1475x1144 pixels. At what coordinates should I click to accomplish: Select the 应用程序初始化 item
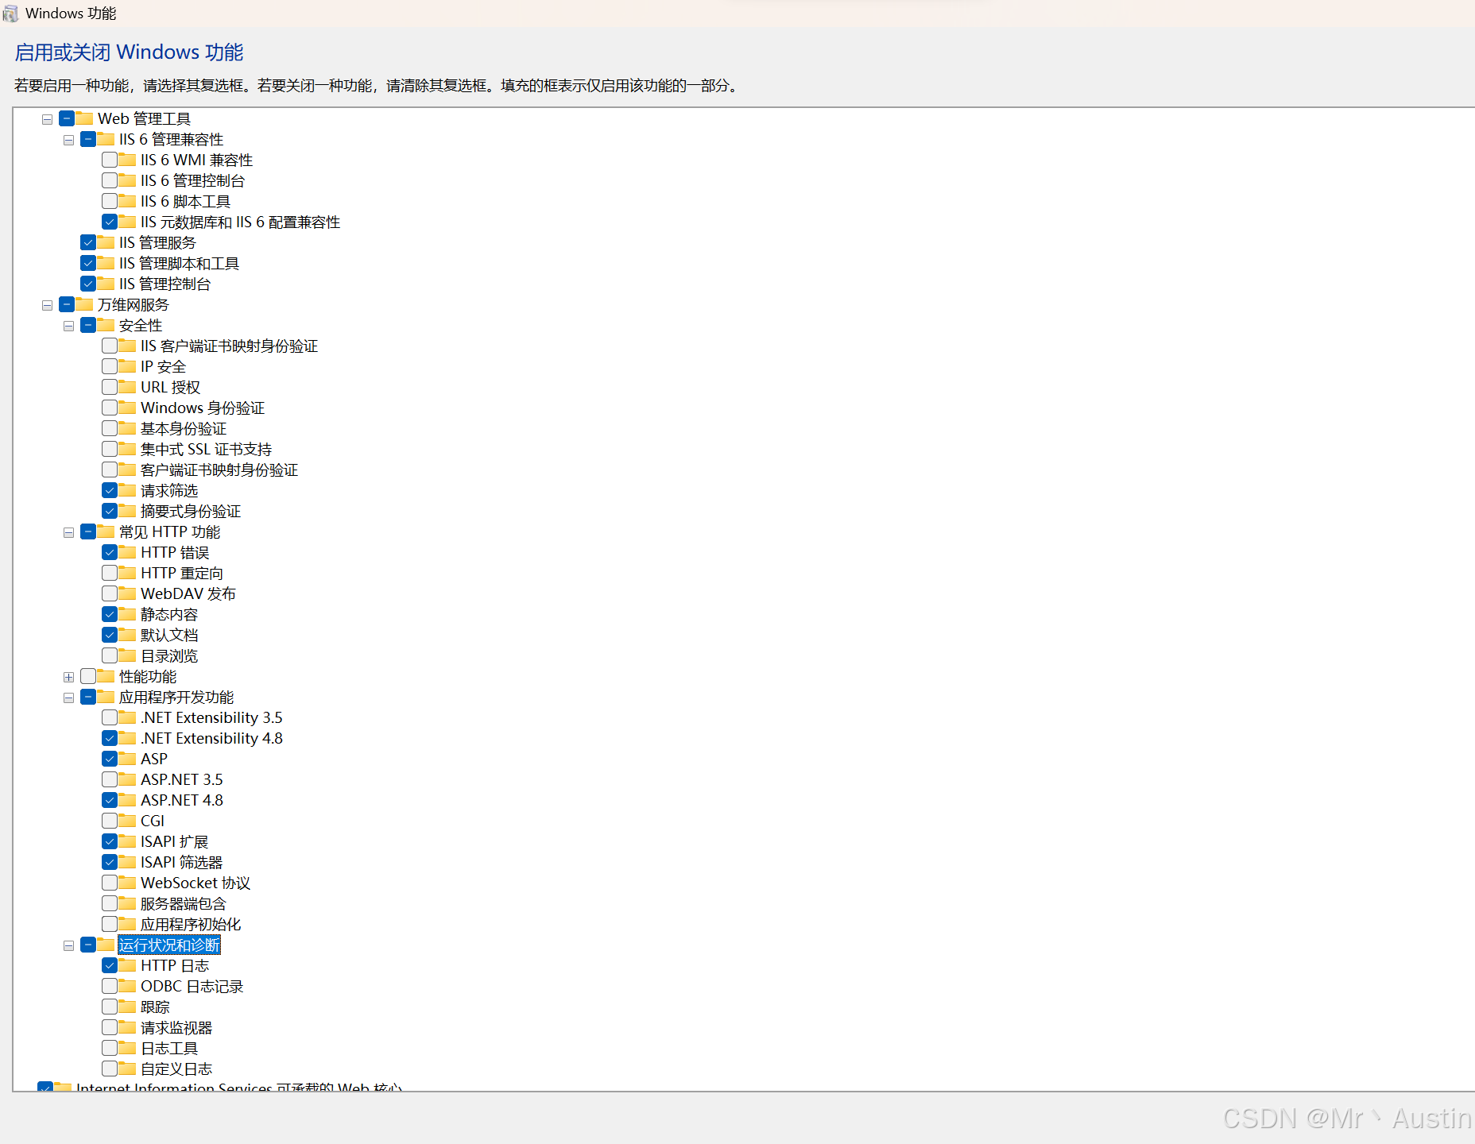click(191, 924)
